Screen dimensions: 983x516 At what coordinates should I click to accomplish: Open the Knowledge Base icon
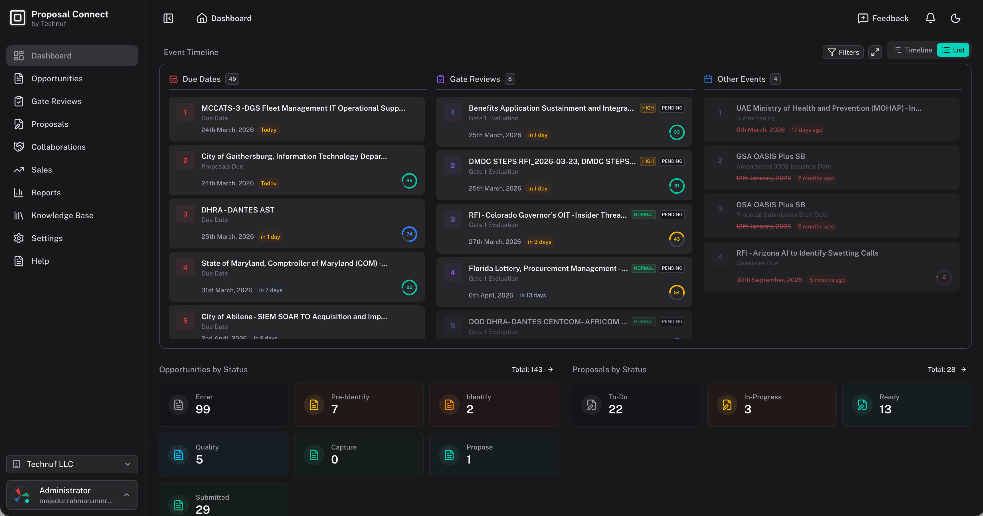[x=19, y=215]
